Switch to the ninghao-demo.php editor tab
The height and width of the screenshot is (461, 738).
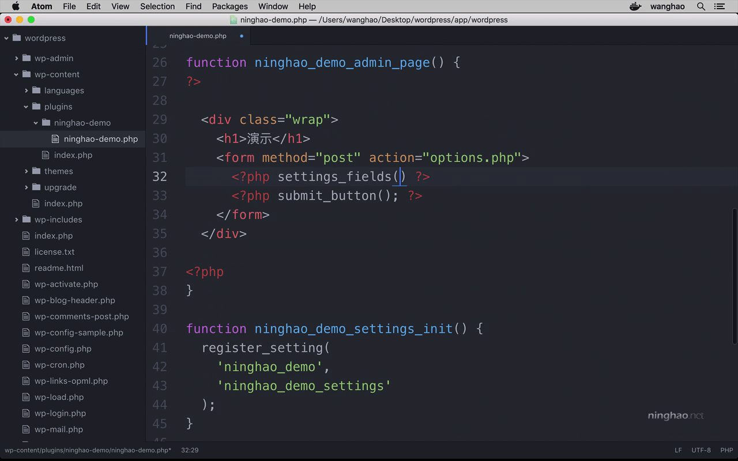click(198, 36)
